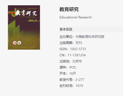
Task: Click the red circular emblem on the cover
Action: pyautogui.click(x=15, y=43)
